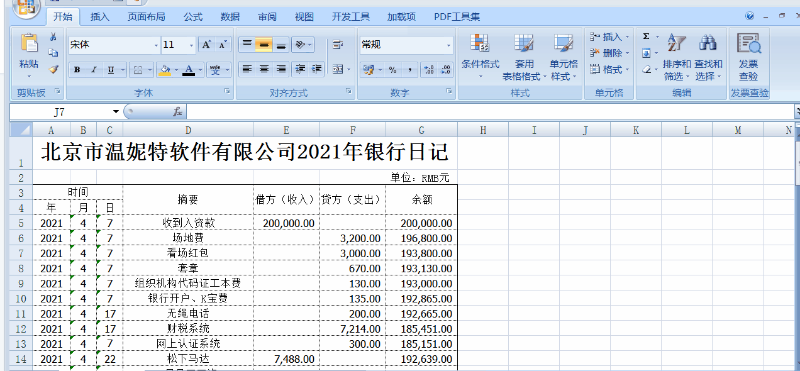800x371 pixels.
Task: Switch to the 公式 ribbon tab
Action: point(192,17)
